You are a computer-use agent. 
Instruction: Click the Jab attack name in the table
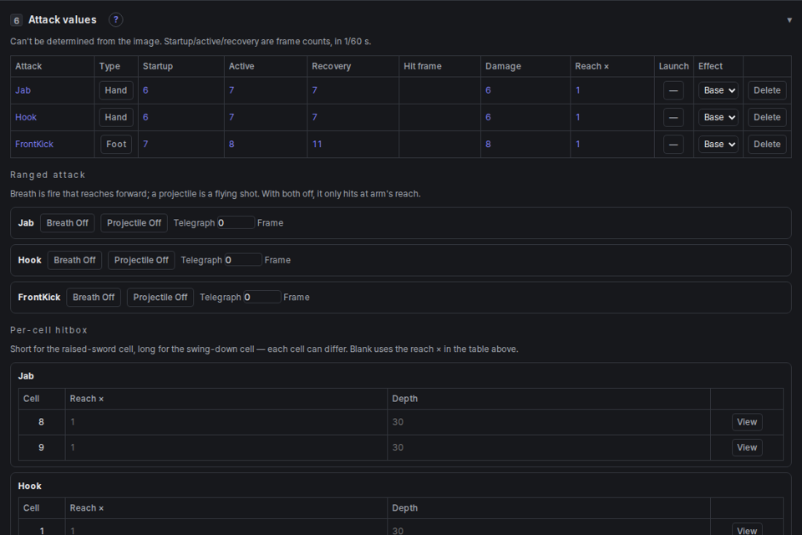(x=23, y=90)
